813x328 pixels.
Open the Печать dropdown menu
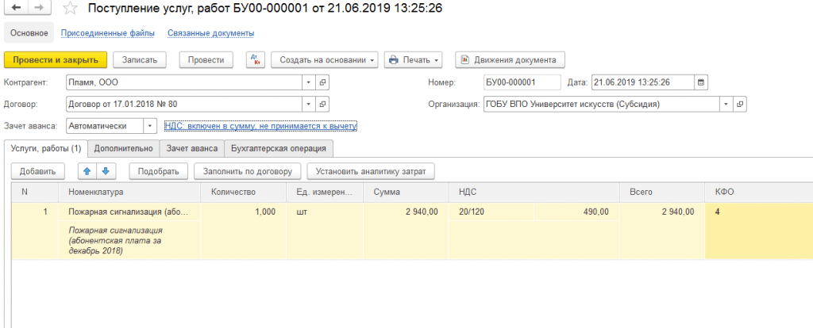pos(413,59)
